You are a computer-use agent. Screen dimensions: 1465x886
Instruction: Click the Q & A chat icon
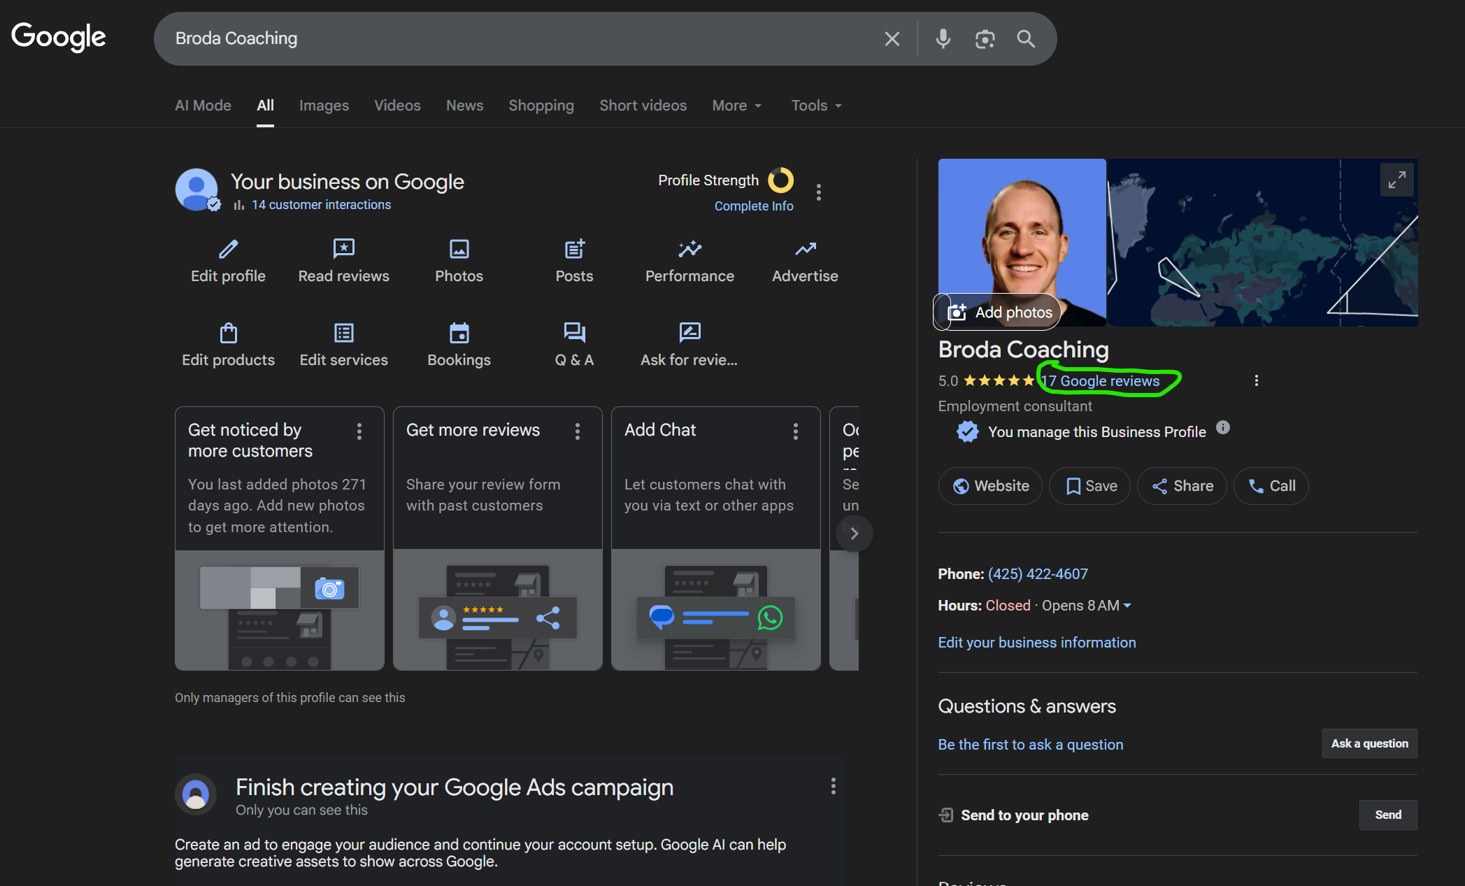[x=574, y=333]
